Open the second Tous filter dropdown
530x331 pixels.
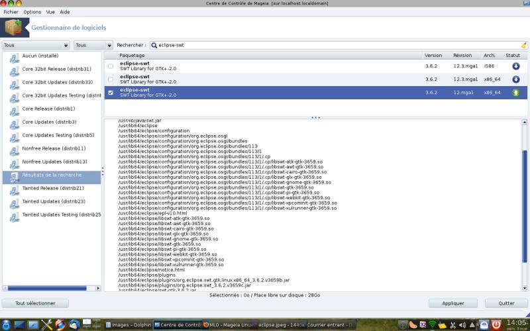click(93, 45)
